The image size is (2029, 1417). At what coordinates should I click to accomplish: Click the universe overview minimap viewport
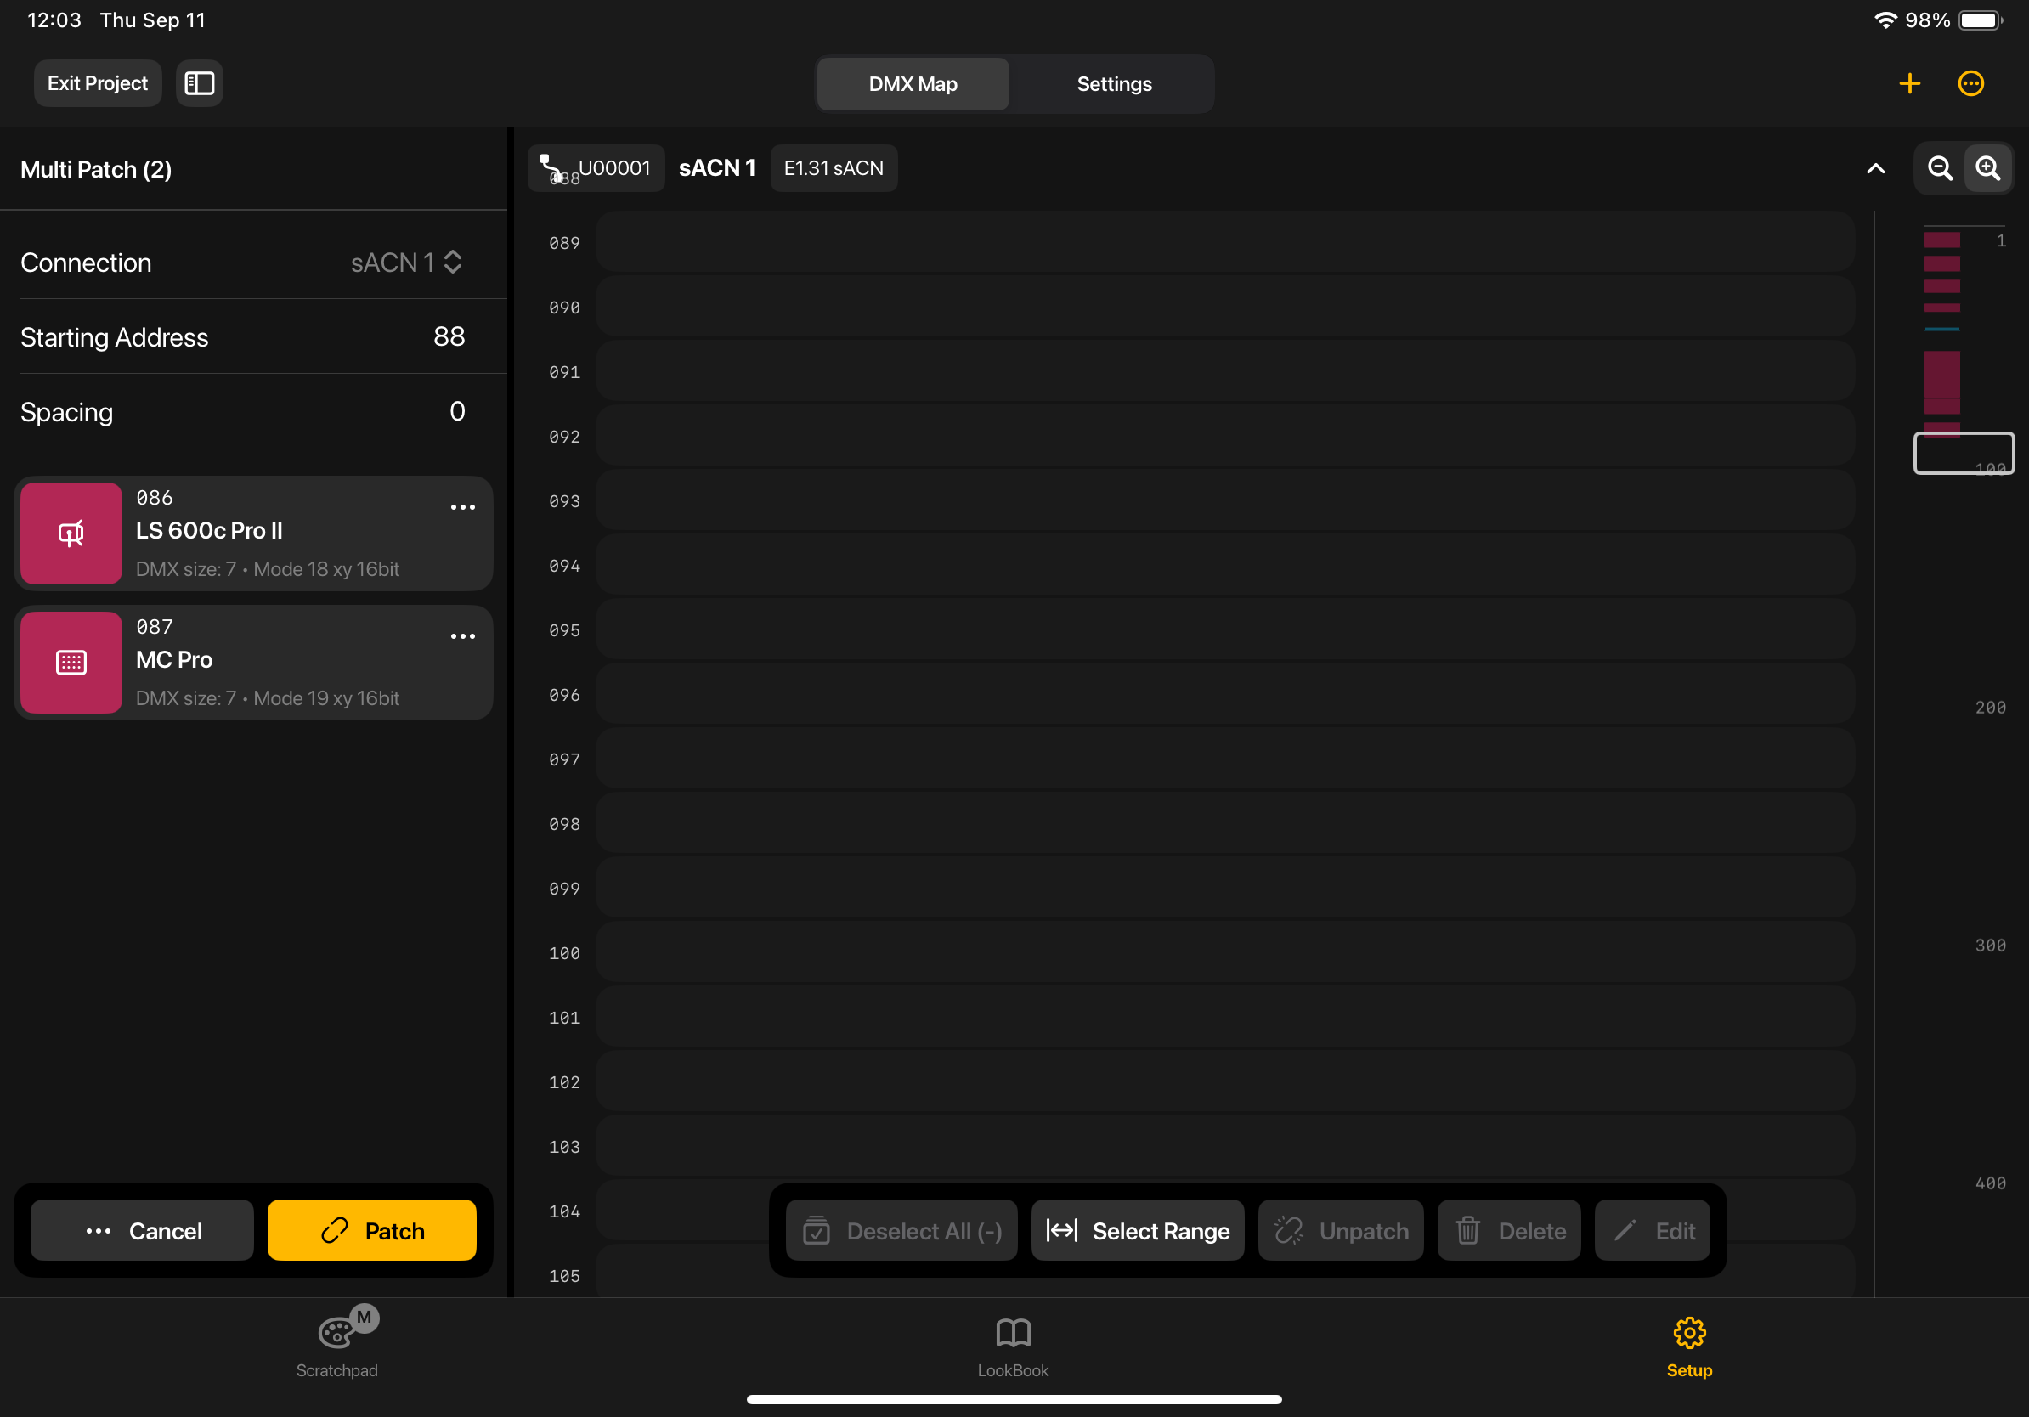pos(1964,453)
